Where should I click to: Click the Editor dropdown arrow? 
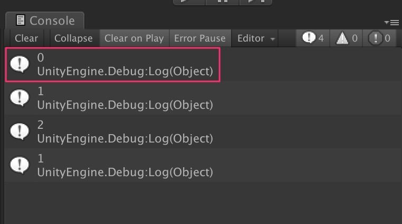point(273,39)
